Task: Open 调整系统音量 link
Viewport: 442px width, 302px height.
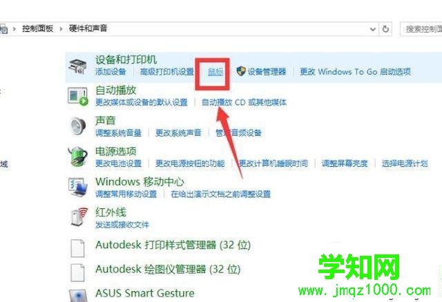Action: (118, 133)
